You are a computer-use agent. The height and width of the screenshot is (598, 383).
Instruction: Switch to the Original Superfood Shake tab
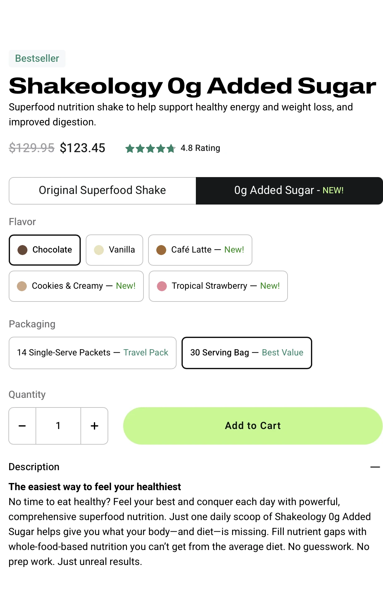tap(102, 190)
